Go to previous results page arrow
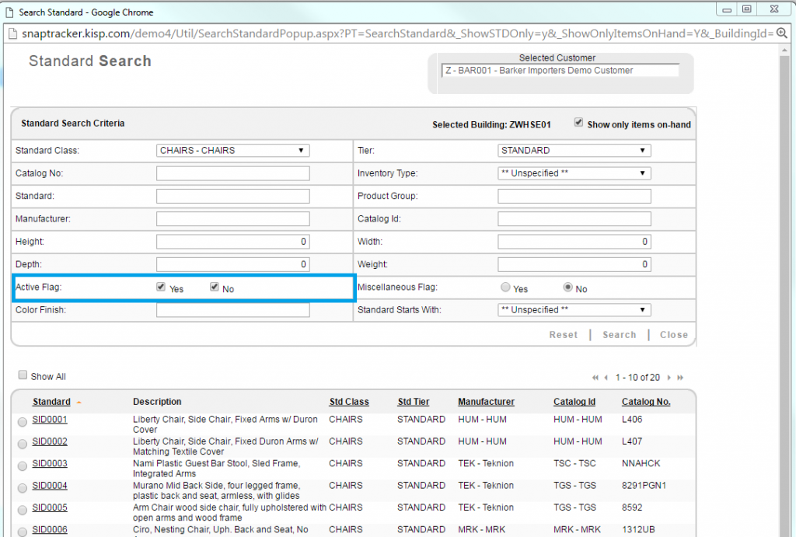The height and width of the screenshot is (537, 796). click(x=606, y=378)
